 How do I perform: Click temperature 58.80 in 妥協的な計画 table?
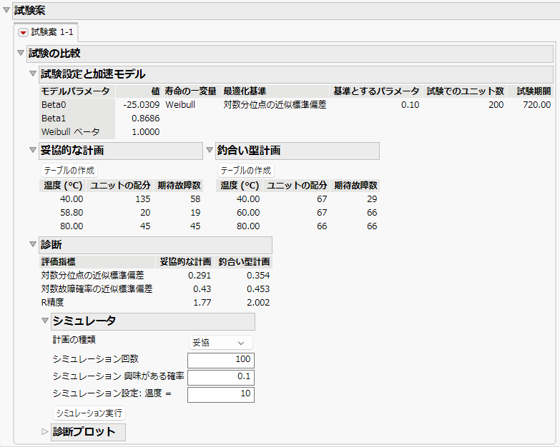point(72,213)
